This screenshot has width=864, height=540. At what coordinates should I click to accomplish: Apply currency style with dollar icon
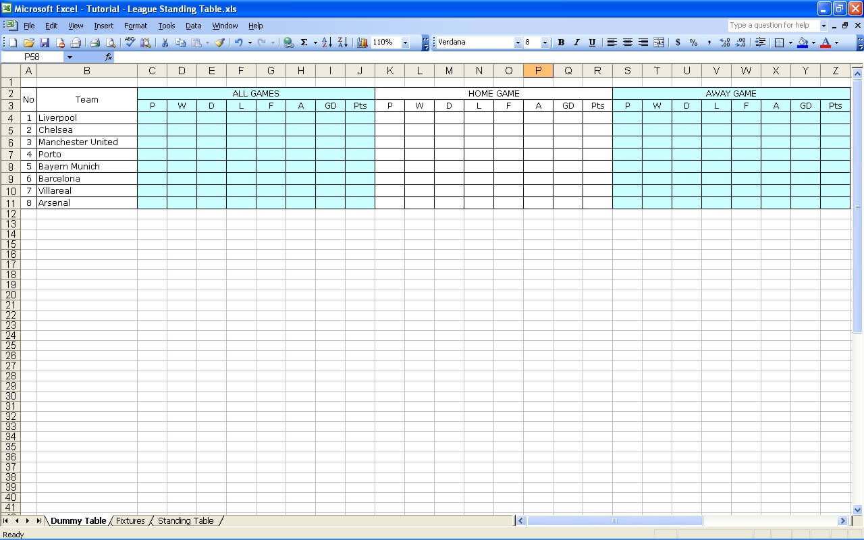pos(678,43)
